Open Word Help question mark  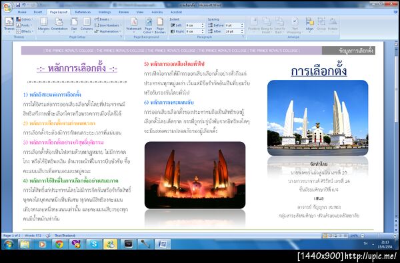point(395,12)
